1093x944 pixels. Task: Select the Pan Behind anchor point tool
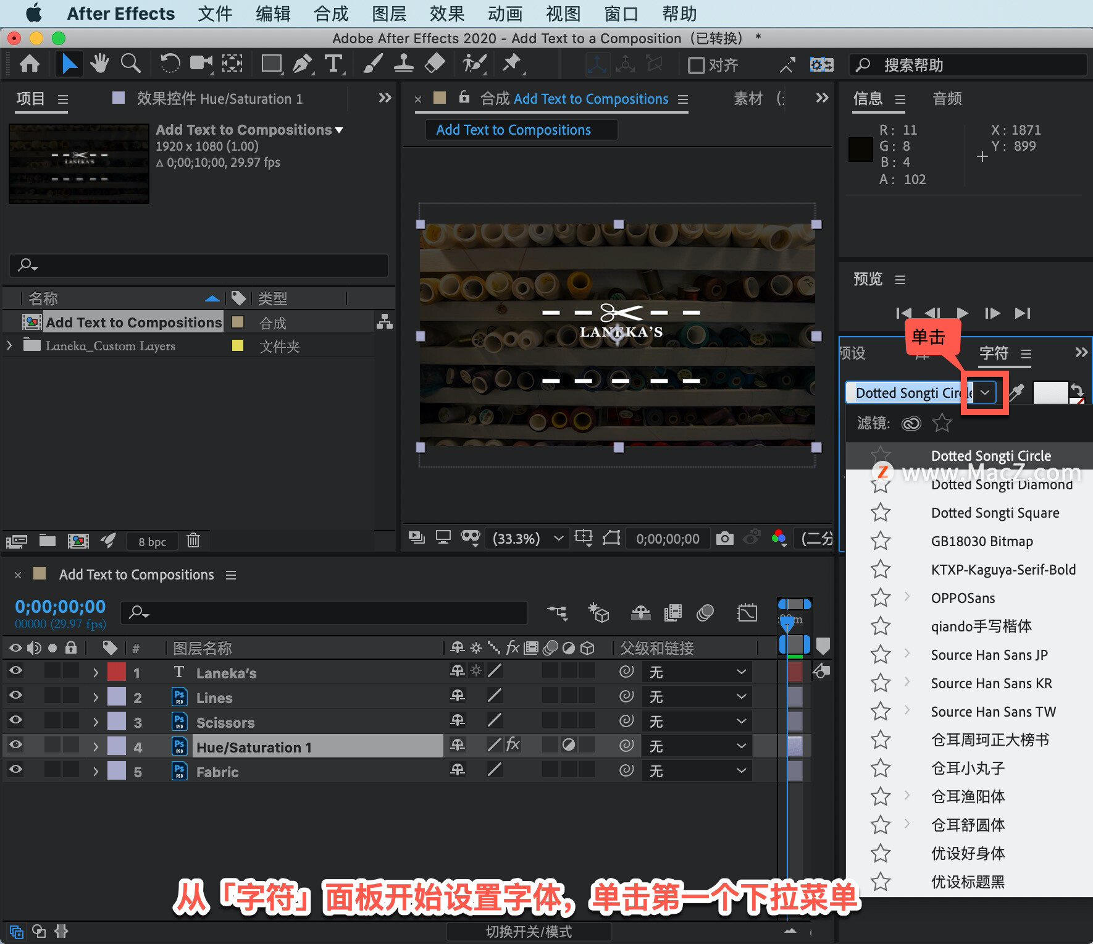[232, 63]
